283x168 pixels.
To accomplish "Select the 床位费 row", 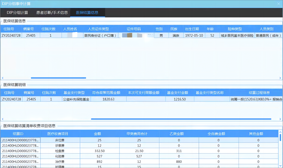I will (139, 140).
